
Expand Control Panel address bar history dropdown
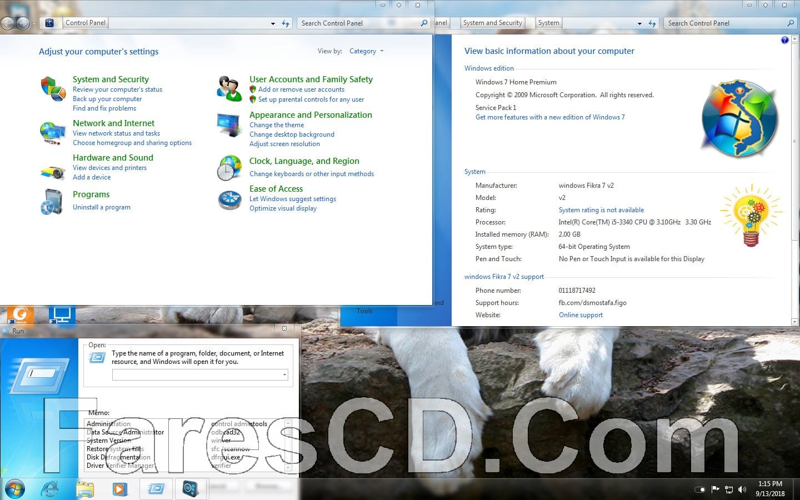tap(273, 23)
